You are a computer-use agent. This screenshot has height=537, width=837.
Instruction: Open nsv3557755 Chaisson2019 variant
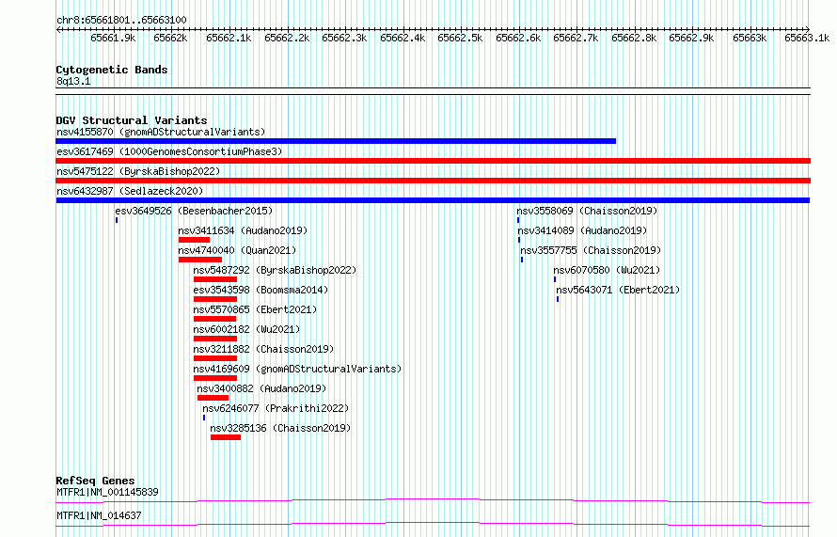pos(591,250)
